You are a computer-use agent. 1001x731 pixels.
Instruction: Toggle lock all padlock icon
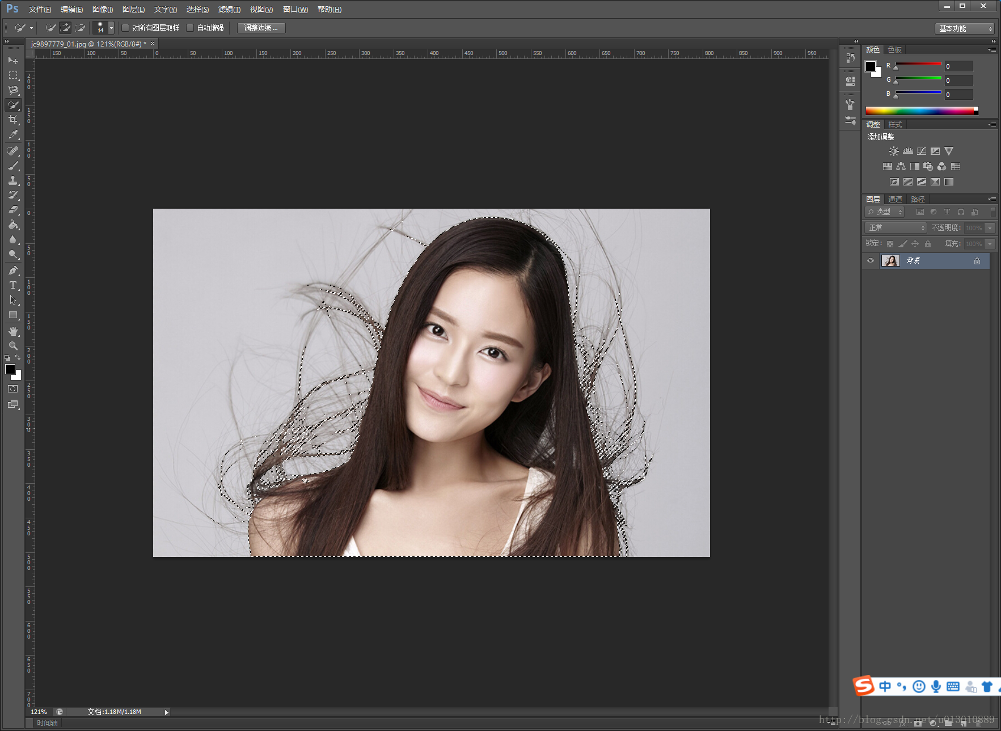[928, 244]
